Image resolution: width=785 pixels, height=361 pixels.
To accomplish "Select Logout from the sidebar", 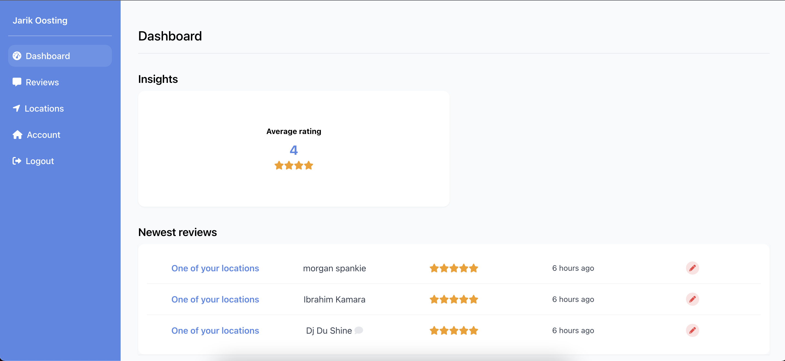I will 39,161.
